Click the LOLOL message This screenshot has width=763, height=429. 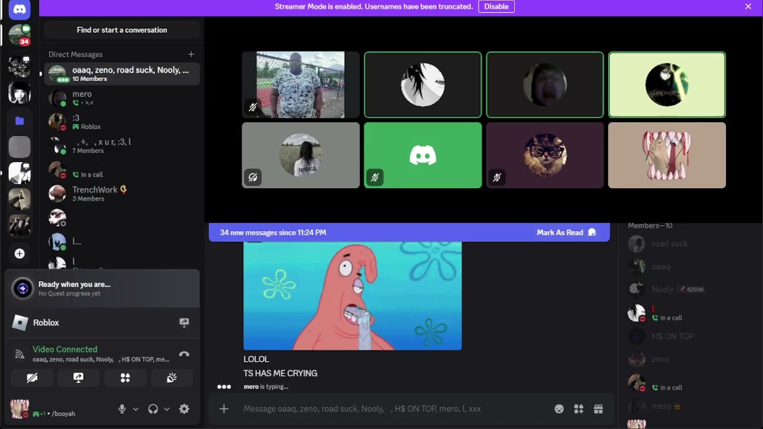click(x=256, y=359)
